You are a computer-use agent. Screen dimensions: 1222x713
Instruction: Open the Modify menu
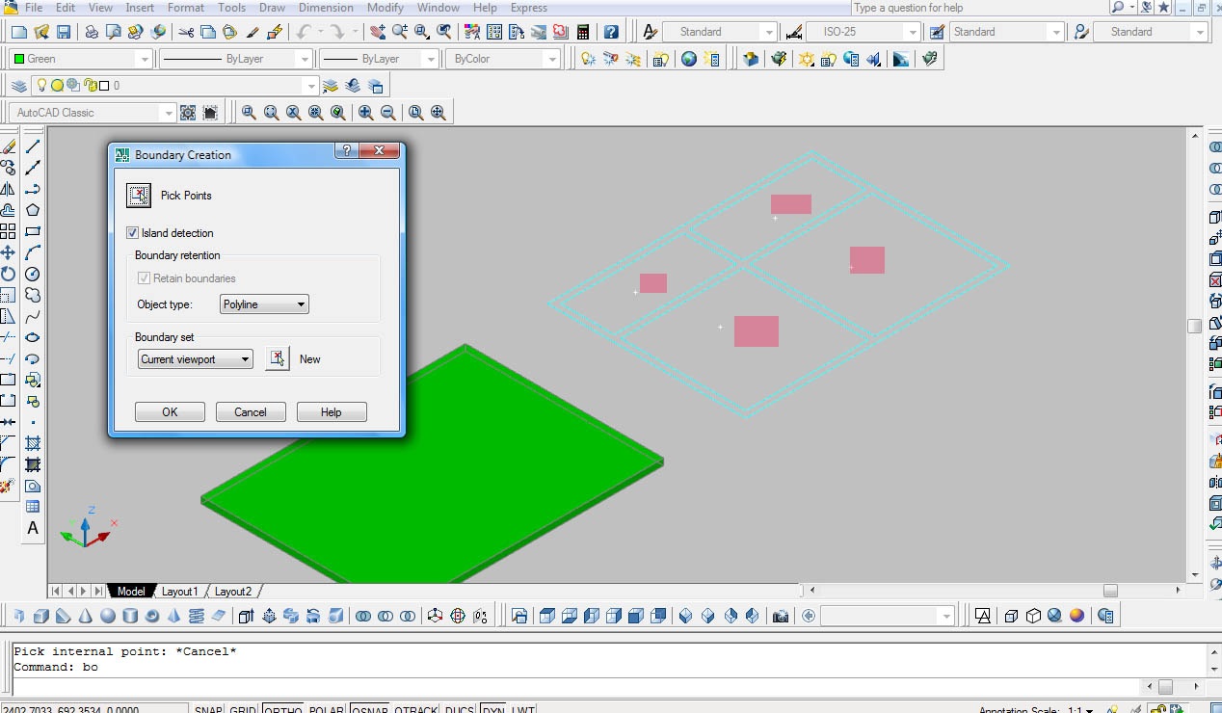pyautogui.click(x=385, y=8)
